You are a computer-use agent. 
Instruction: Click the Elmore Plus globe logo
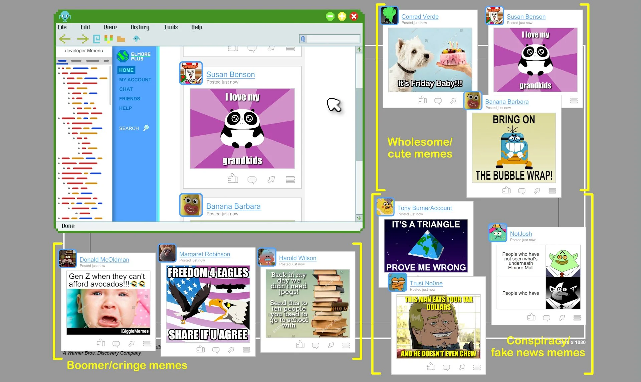[123, 56]
